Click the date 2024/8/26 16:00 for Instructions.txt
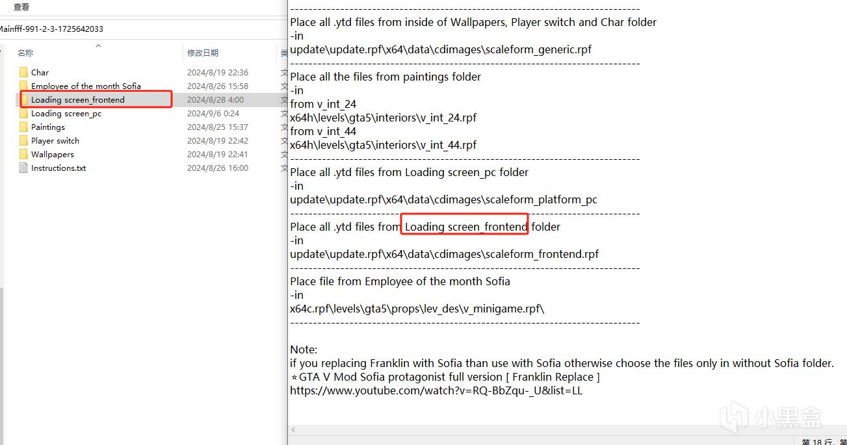This screenshot has height=445, width=847. [218, 168]
